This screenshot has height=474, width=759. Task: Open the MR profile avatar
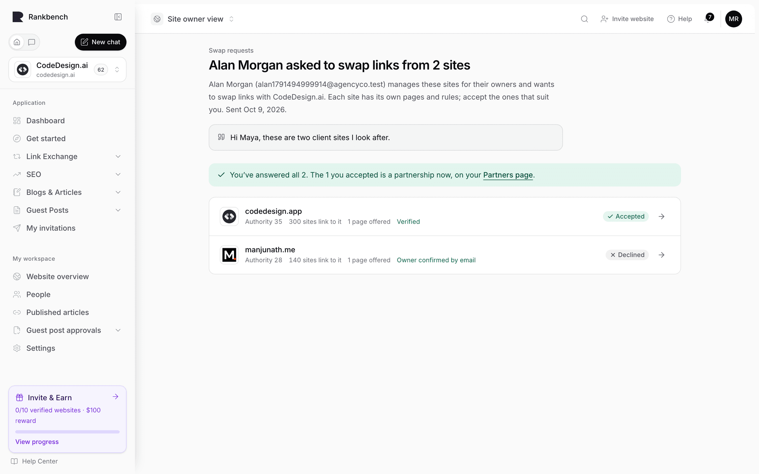pos(733,19)
